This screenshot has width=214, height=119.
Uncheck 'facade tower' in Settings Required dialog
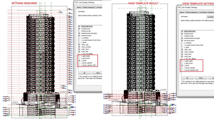pyautogui.click(x=79, y=29)
